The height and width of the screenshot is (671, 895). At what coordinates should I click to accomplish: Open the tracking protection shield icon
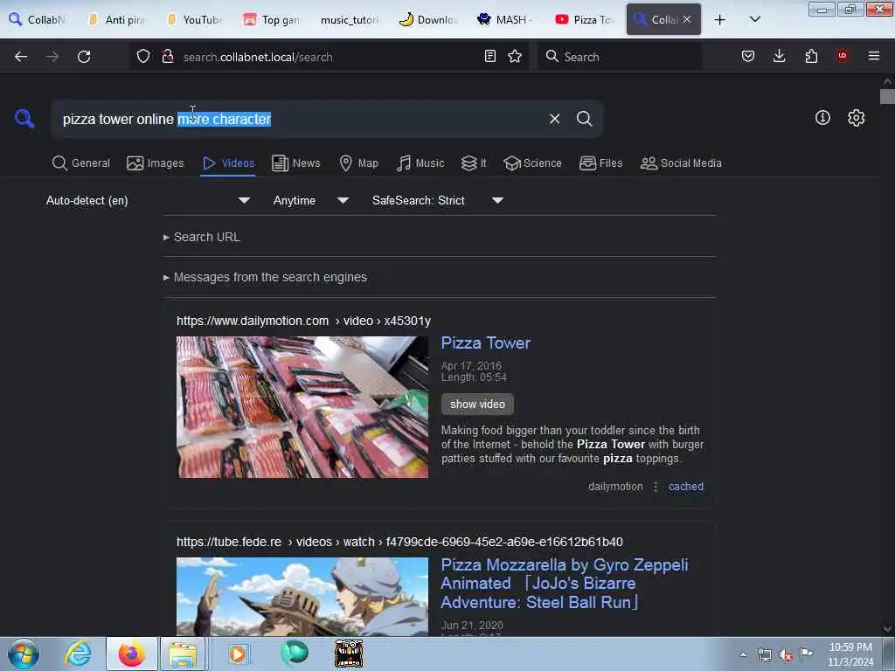point(143,57)
